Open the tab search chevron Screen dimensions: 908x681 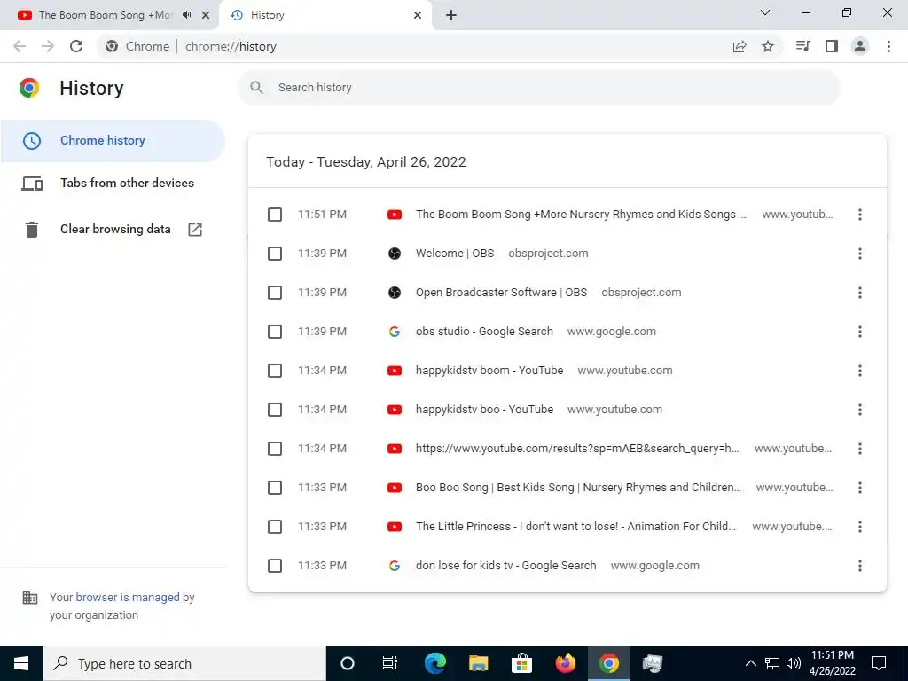[765, 12]
